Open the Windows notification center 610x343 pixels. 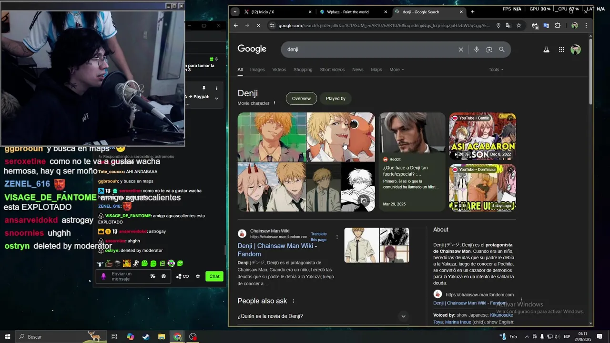click(x=600, y=337)
